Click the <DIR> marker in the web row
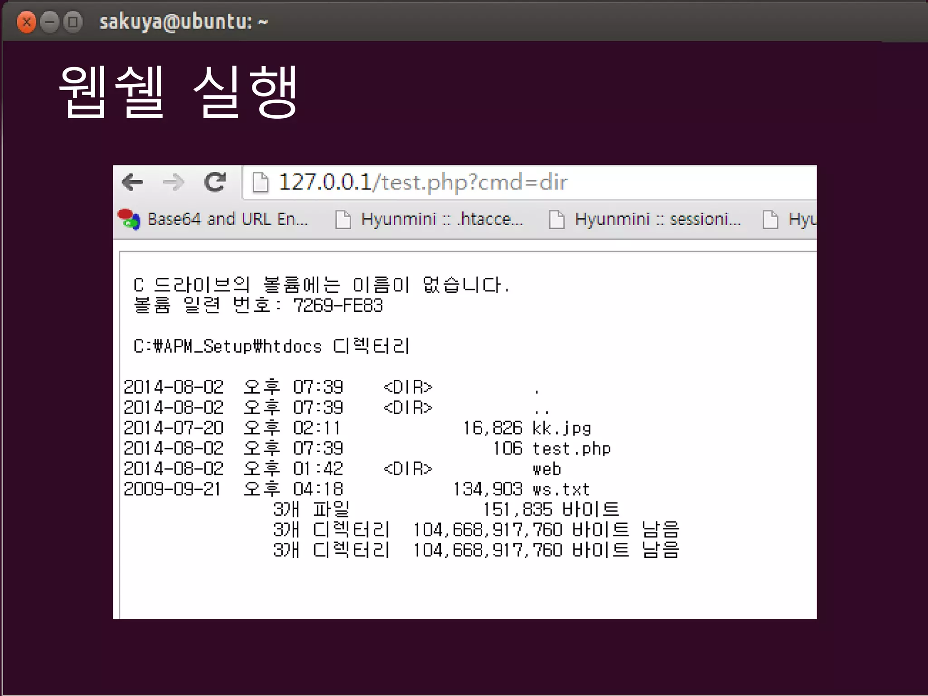 tap(408, 469)
